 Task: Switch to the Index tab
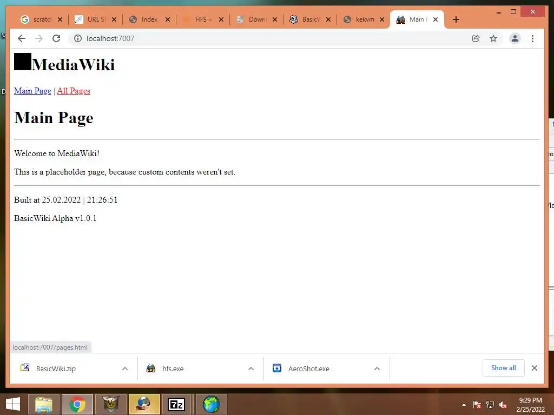coord(144,19)
